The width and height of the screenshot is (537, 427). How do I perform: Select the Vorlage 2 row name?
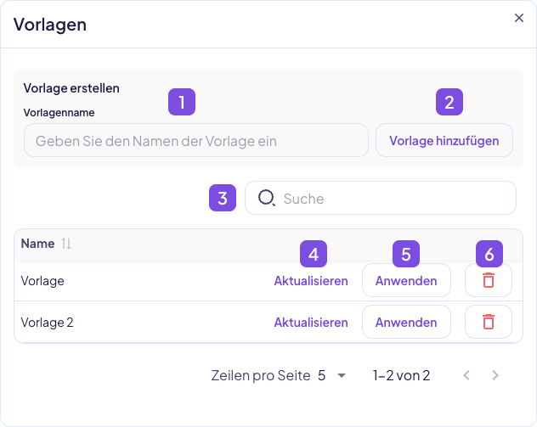tap(47, 323)
